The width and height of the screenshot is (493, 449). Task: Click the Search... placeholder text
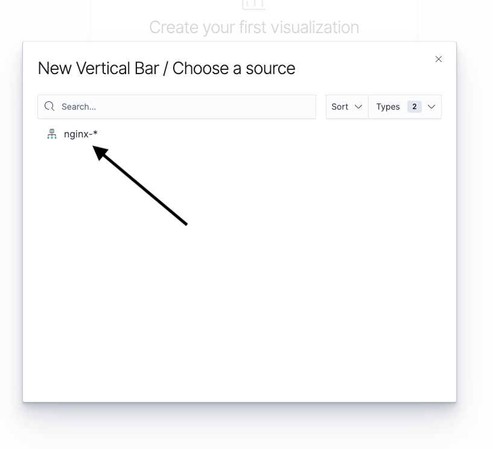78,107
